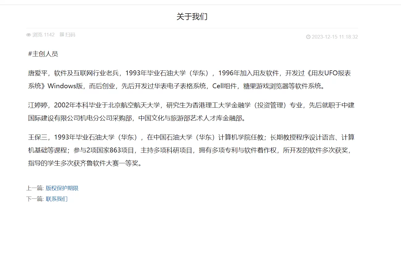This screenshot has height=262, width=401.
Task: Open the next article link 联系我们
Action: point(56,199)
